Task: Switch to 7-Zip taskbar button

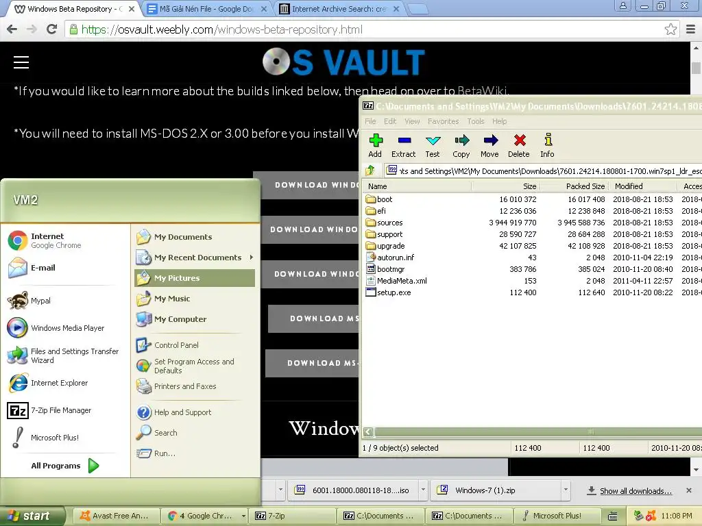Action: point(293,516)
